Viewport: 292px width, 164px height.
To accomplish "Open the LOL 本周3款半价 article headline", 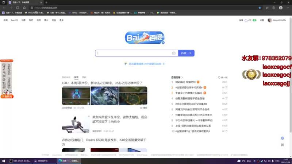I will (x=102, y=83).
